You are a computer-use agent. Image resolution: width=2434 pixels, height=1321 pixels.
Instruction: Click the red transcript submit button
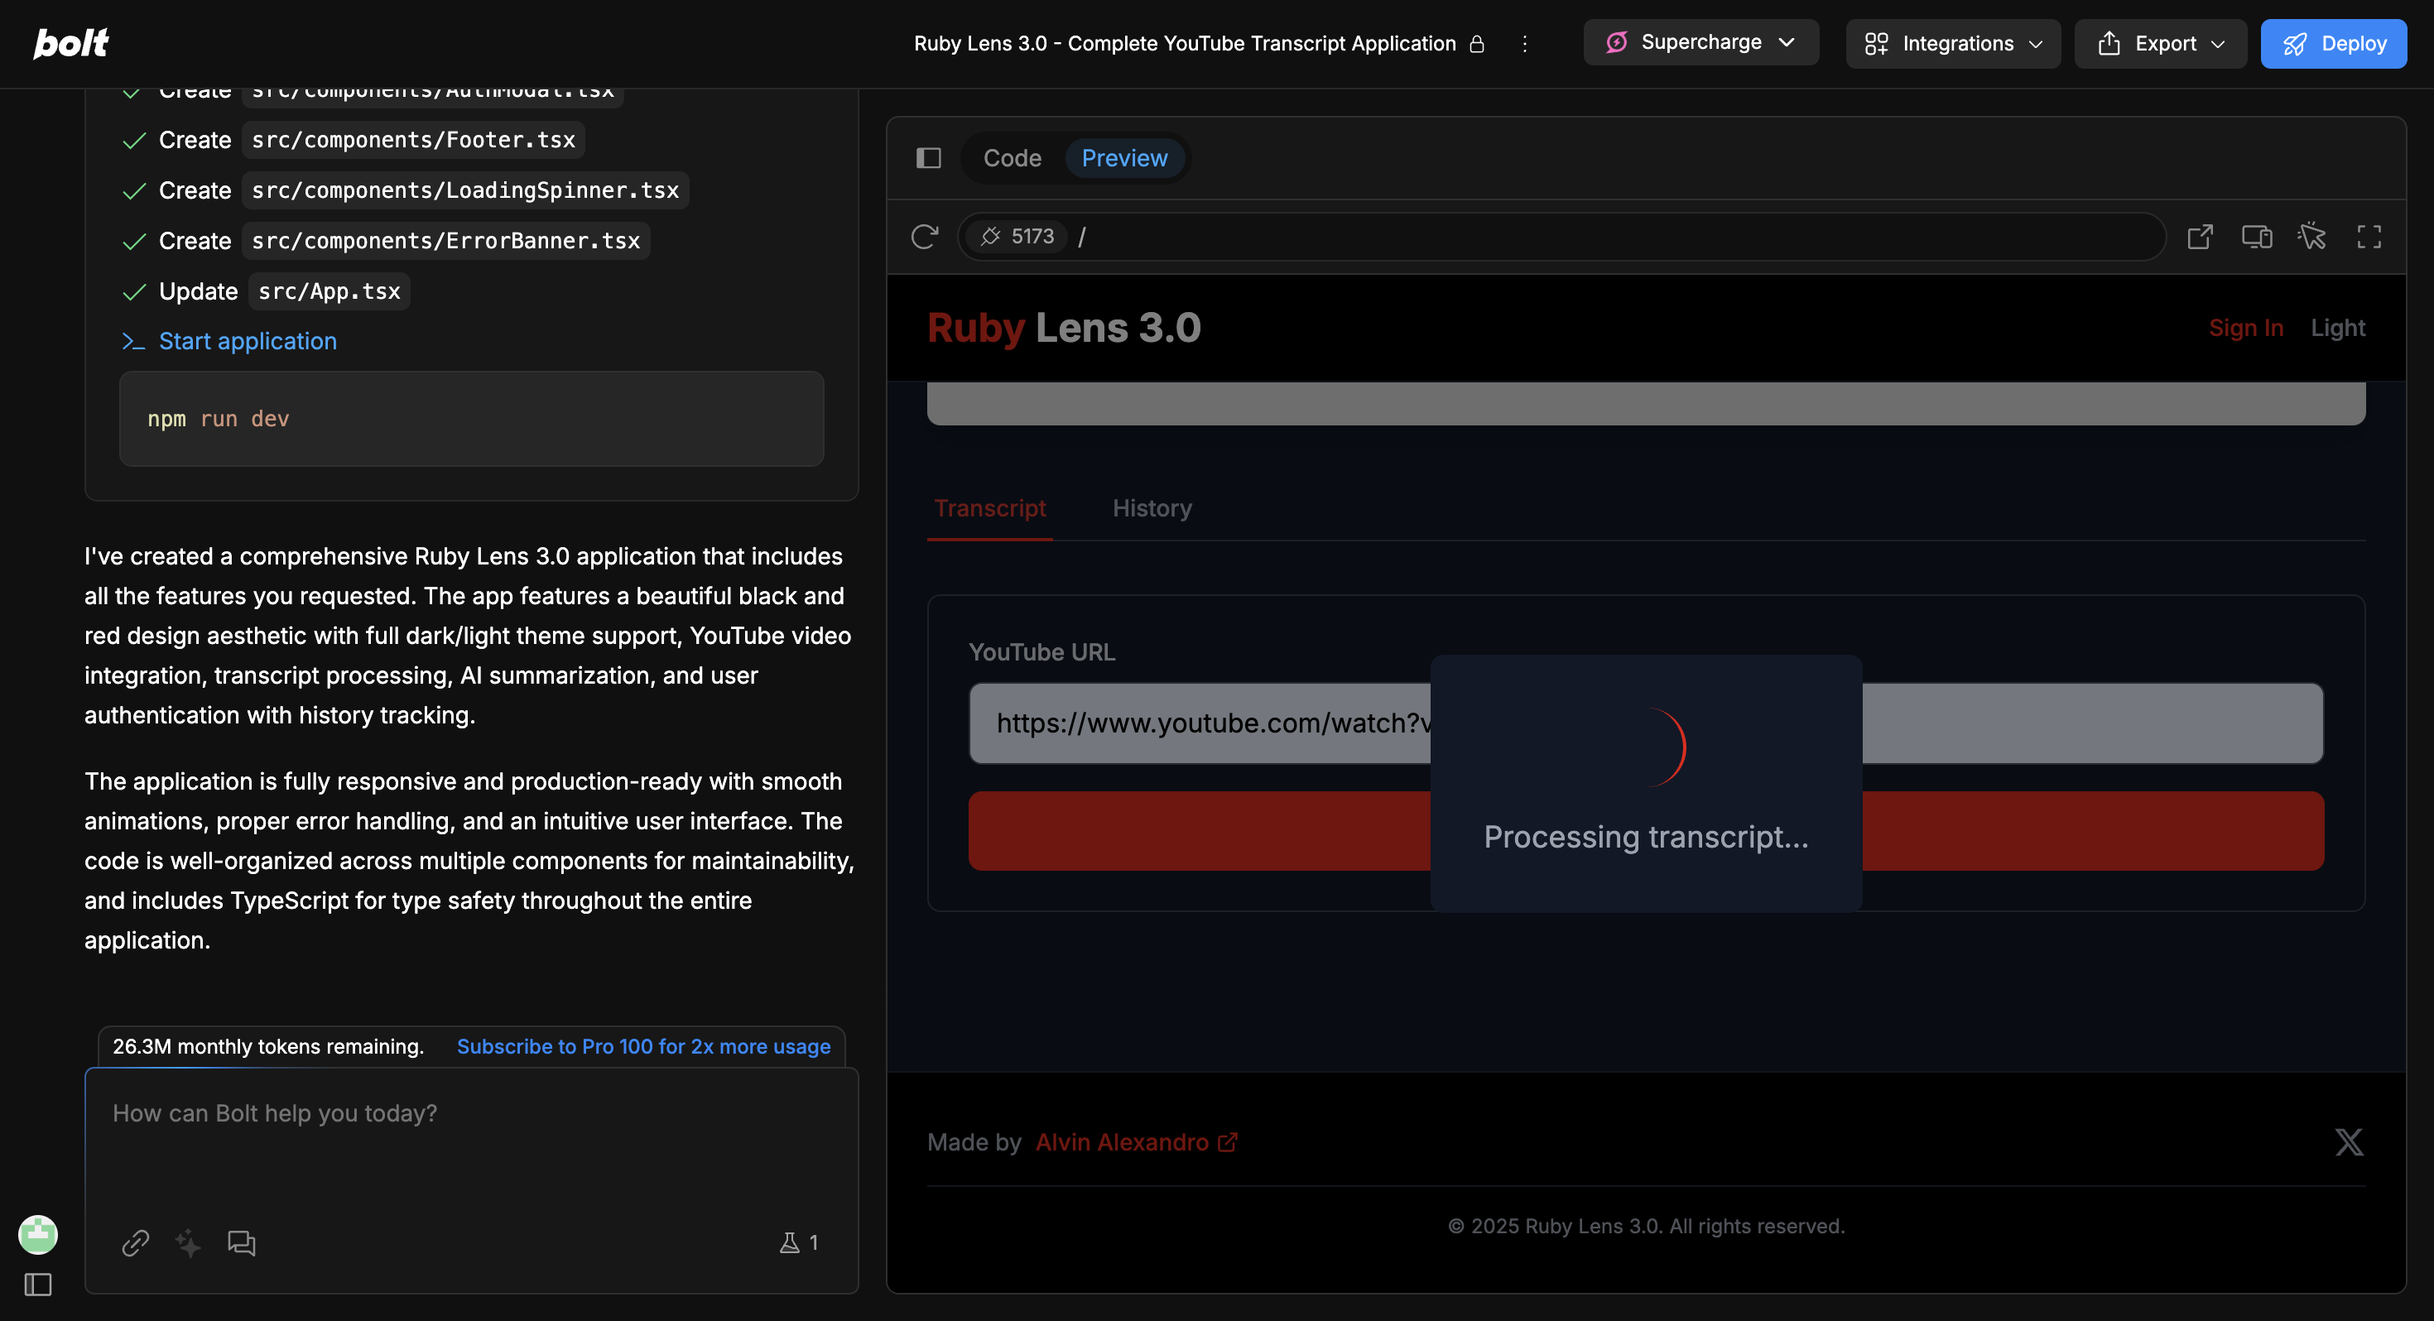1200,830
